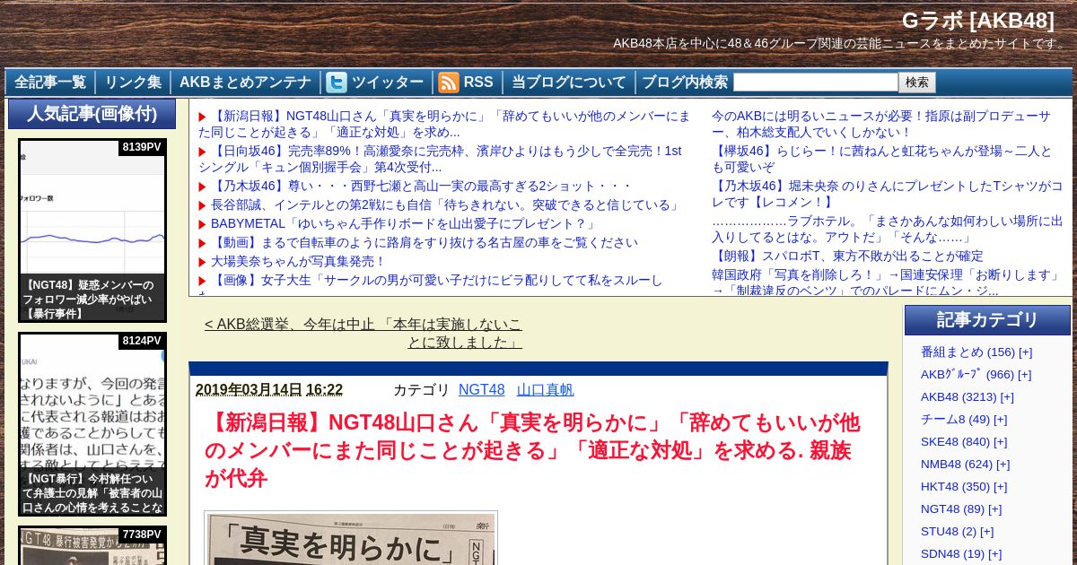This screenshot has height=565, width=1077.
Task: Open 長谷部誠、インテルとの第2戦 headline
Action: pyautogui.click(x=446, y=205)
